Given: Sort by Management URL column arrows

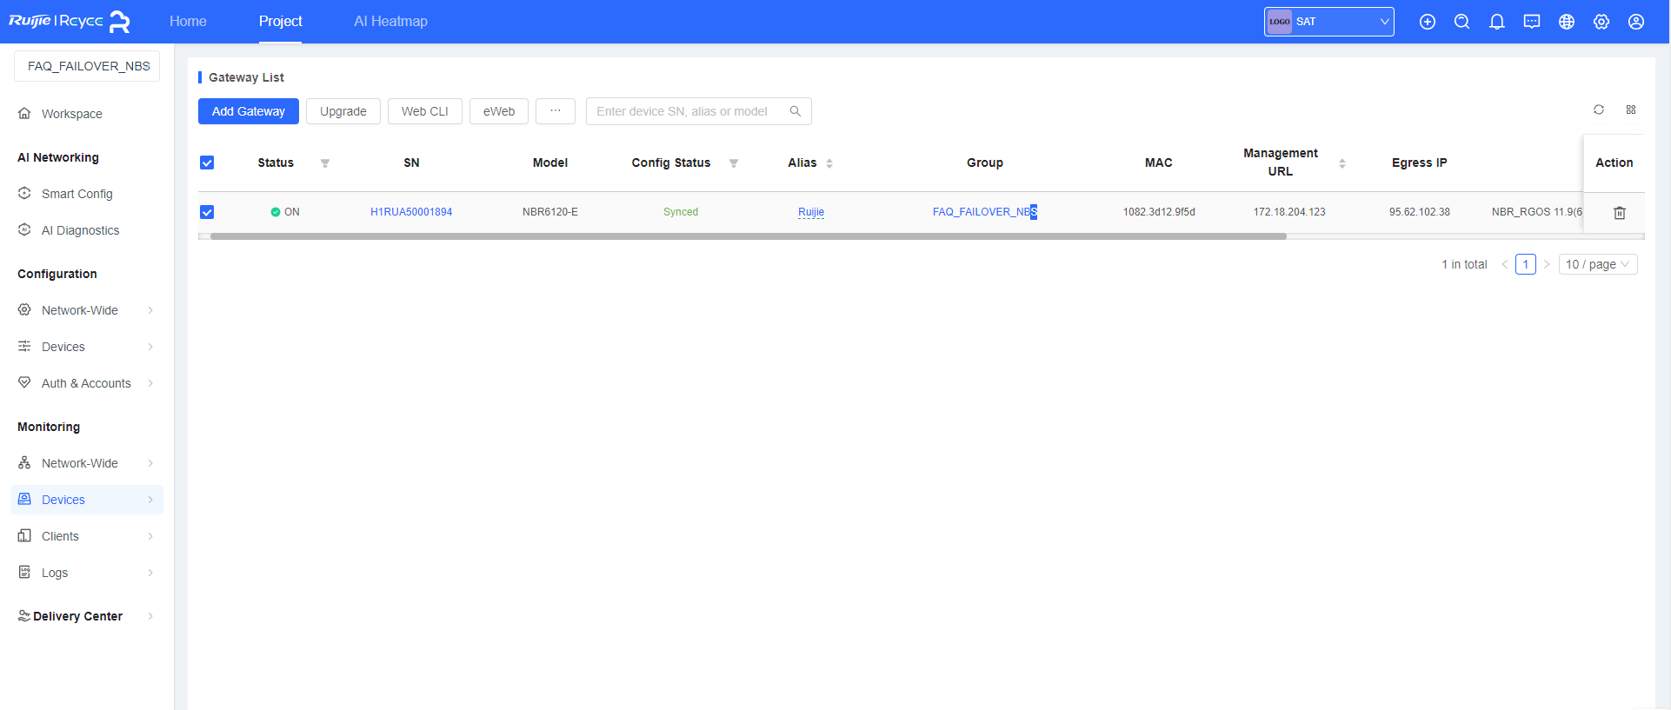Looking at the screenshot, I should click(1342, 163).
